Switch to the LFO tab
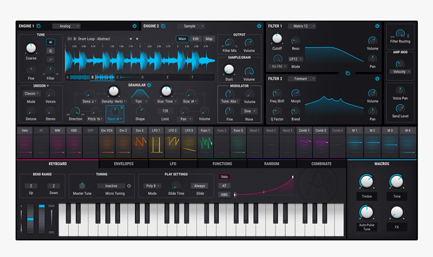433x257 pixels. (x=173, y=164)
